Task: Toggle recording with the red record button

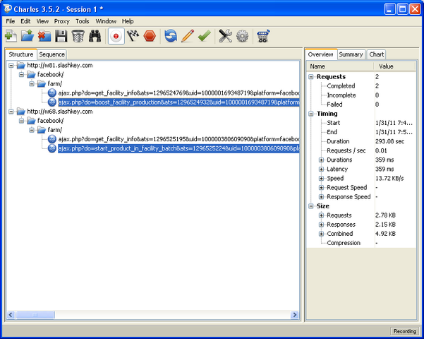Action: 116,36
